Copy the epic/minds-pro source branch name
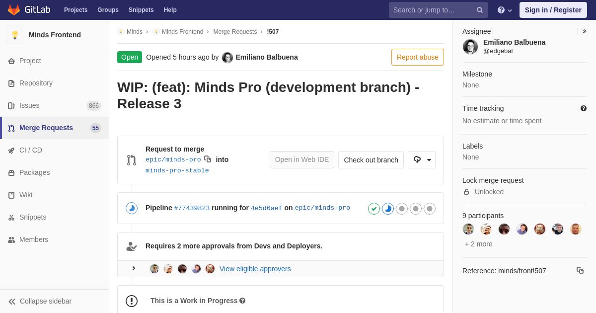Screen dimensions: 596x313 coord(208,159)
